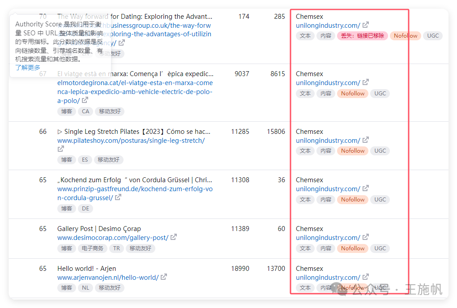457x308 pixels.
Task: Click UGC tag in elmotordegirona row
Action: coord(380,94)
